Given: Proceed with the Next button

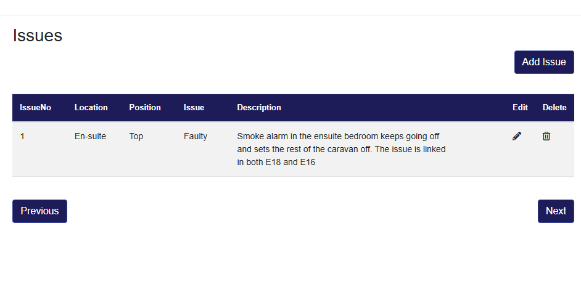Looking at the screenshot, I should click(555, 211).
